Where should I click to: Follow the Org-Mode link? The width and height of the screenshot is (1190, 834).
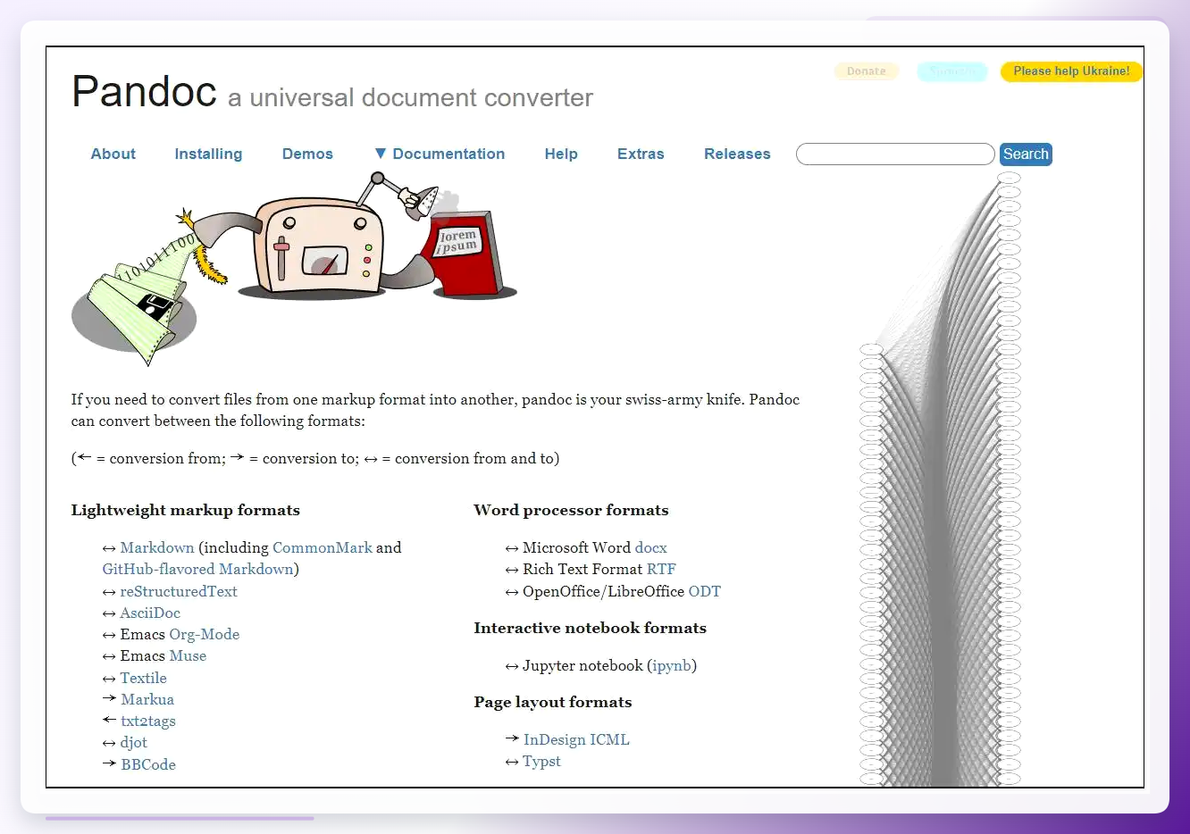205,634
